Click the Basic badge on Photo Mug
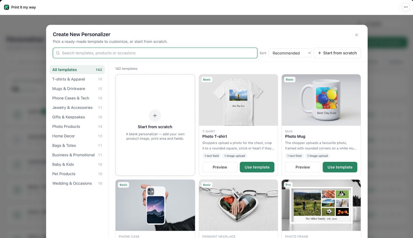The height and width of the screenshot is (238, 413). tap(290, 80)
